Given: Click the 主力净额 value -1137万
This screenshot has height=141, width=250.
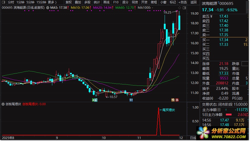Looking at the screenshot, I should (x=242, y=110).
